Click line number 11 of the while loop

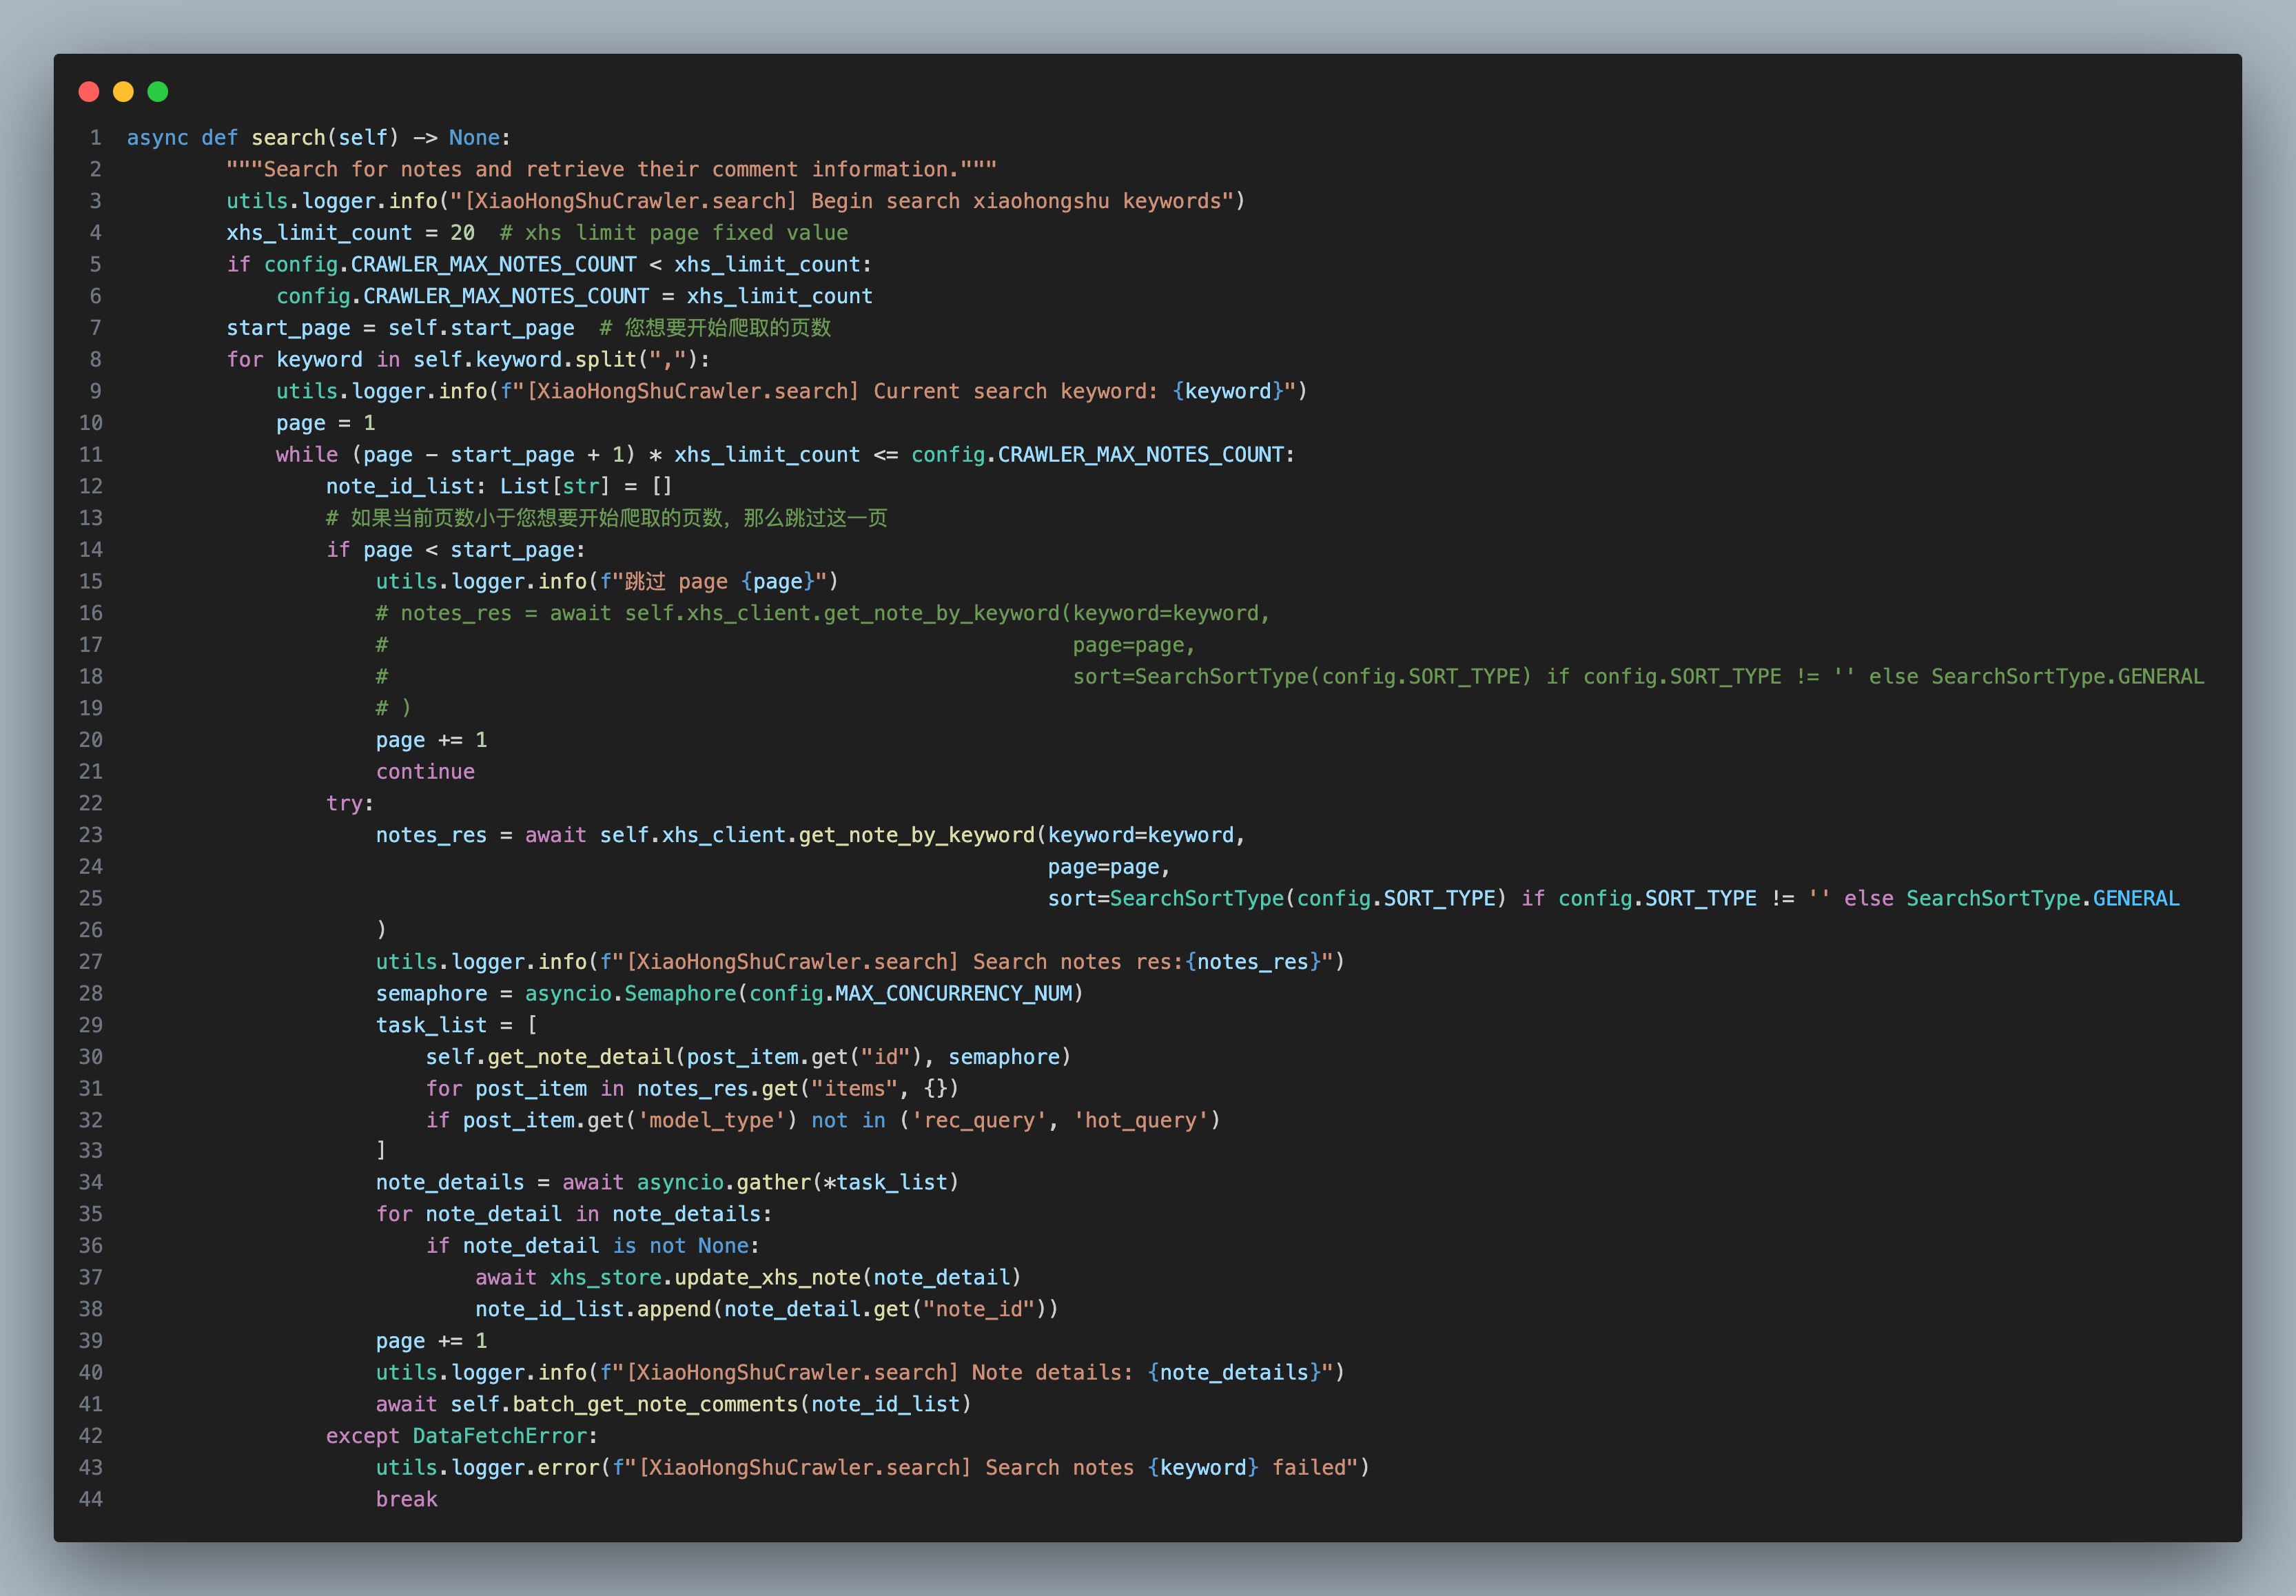pos(91,455)
